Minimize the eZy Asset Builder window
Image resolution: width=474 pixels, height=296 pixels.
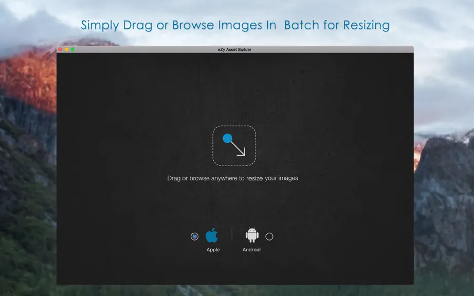pyautogui.click(x=66, y=49)
